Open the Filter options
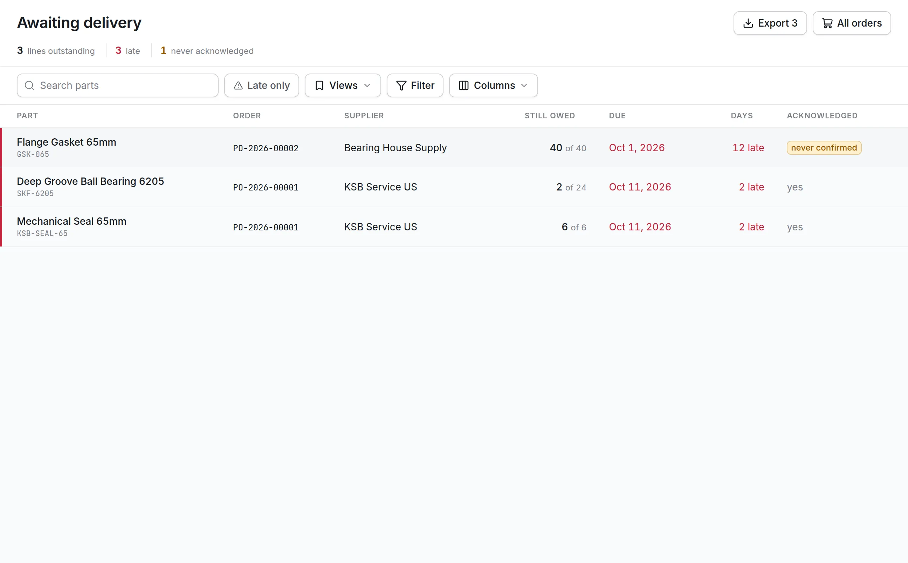Screen dimensions: 908x563 [415, 86]
